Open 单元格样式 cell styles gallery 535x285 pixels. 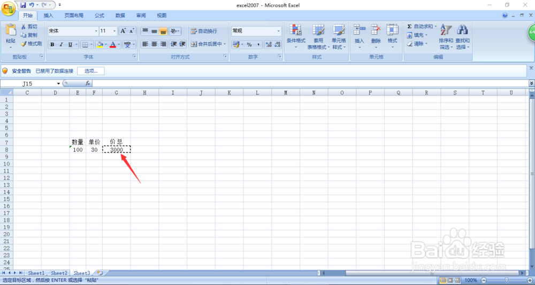[339, 36]
